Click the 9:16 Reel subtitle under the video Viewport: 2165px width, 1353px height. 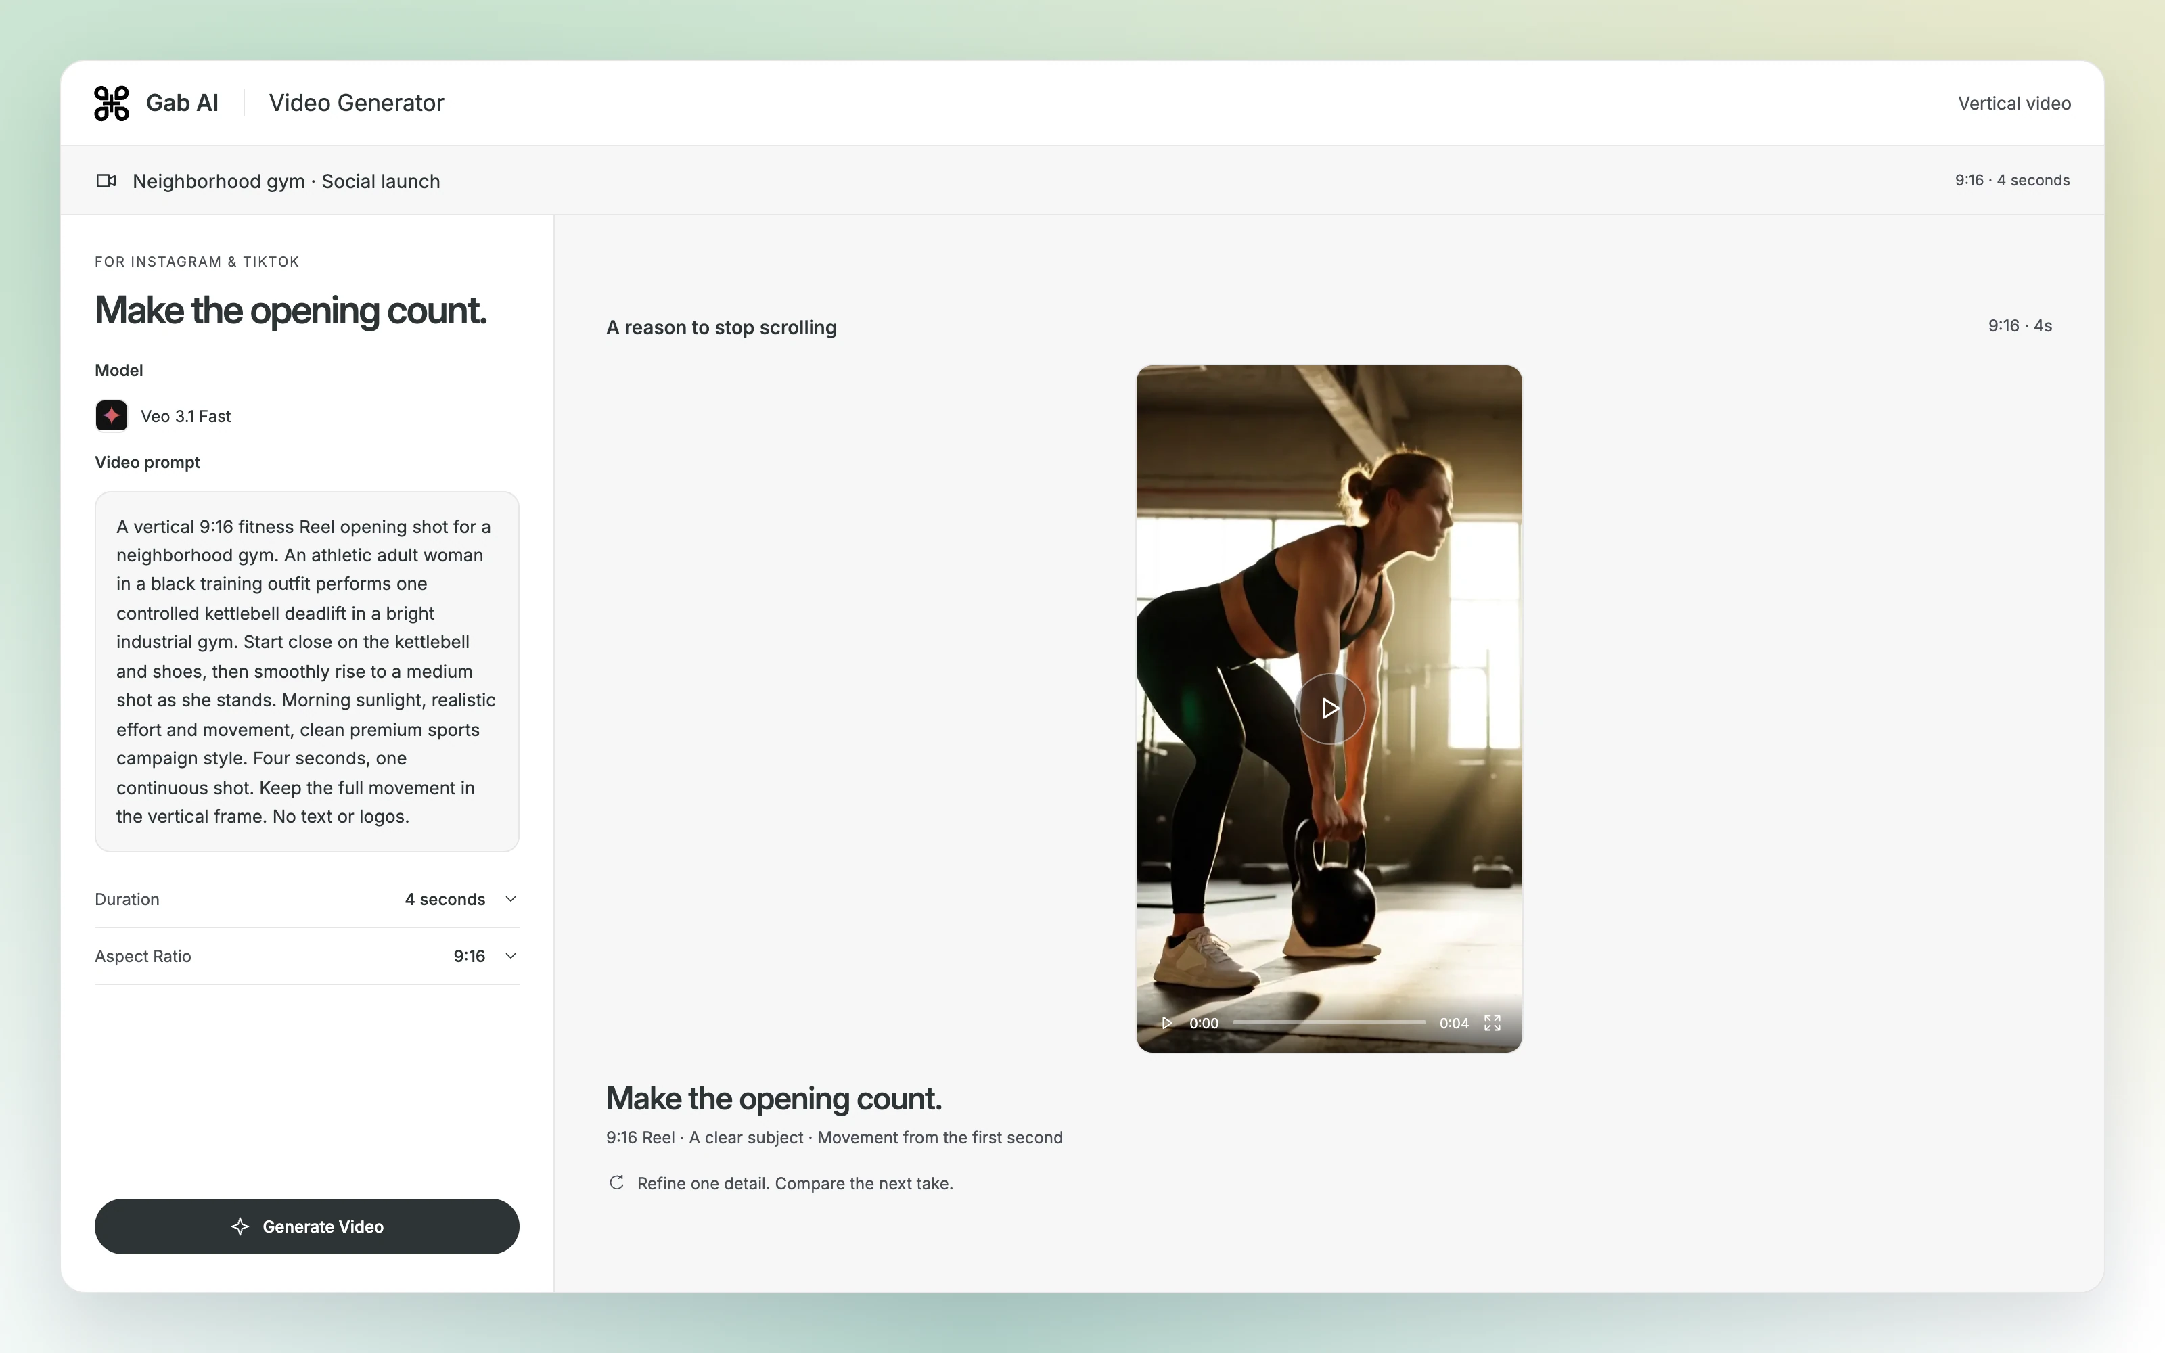pos(834,1137)
